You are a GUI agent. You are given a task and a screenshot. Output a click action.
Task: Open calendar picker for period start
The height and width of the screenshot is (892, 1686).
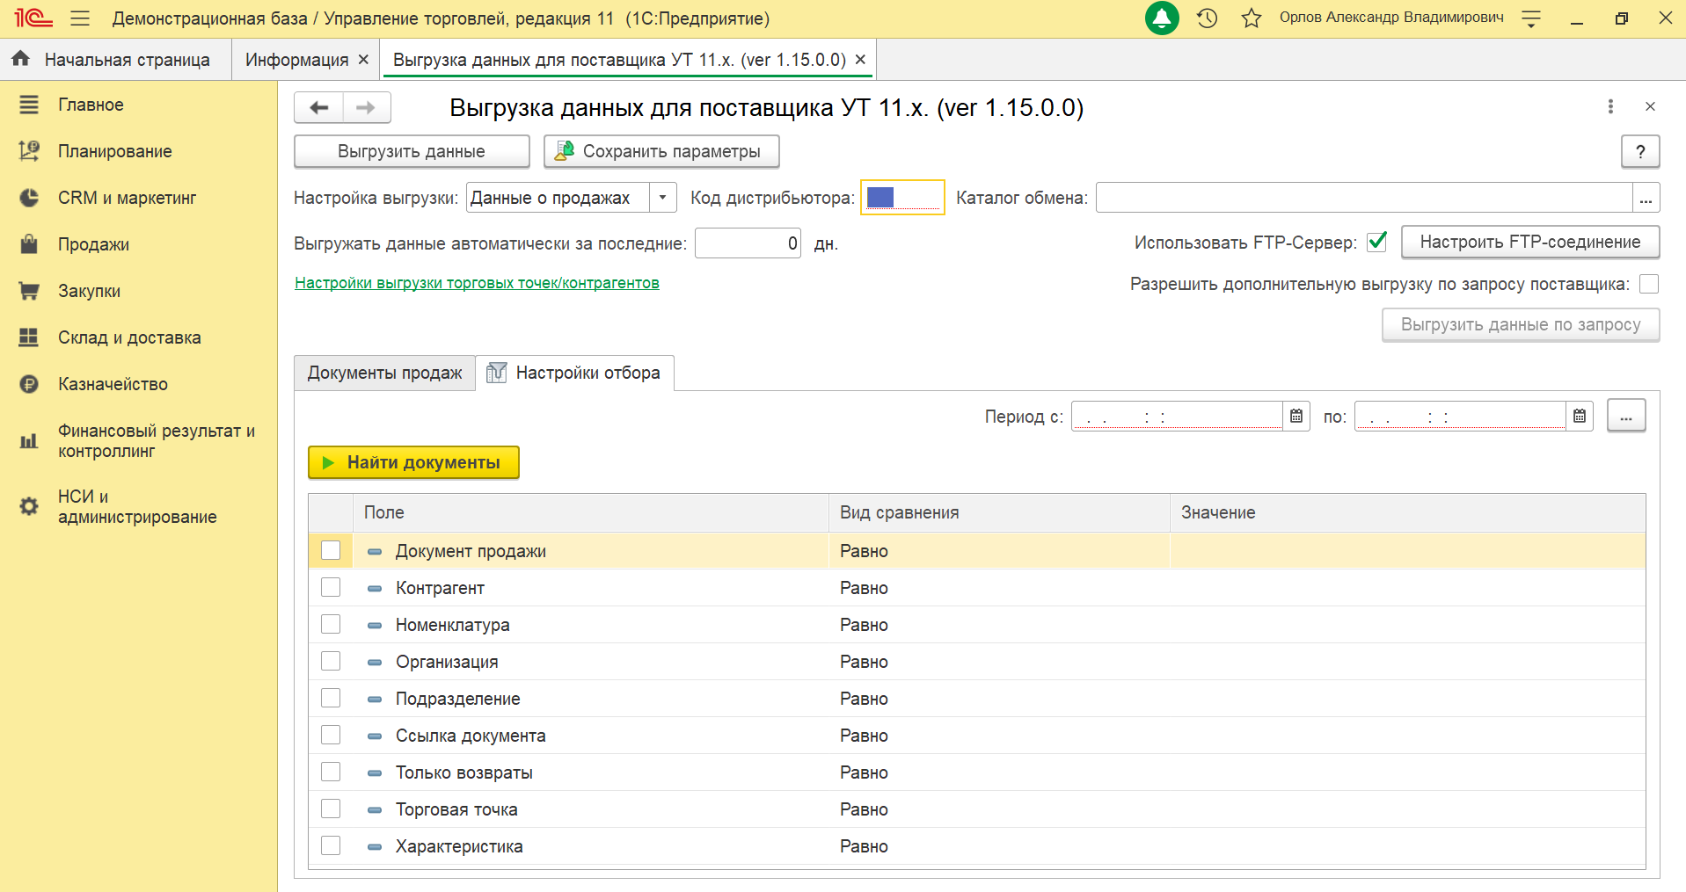pyautogui.click(x=1296, y=417)
